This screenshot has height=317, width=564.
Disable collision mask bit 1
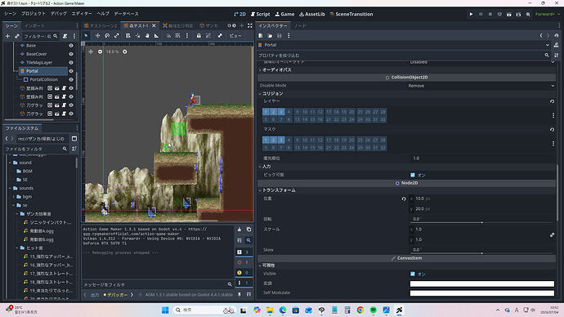tap(266, 140)
